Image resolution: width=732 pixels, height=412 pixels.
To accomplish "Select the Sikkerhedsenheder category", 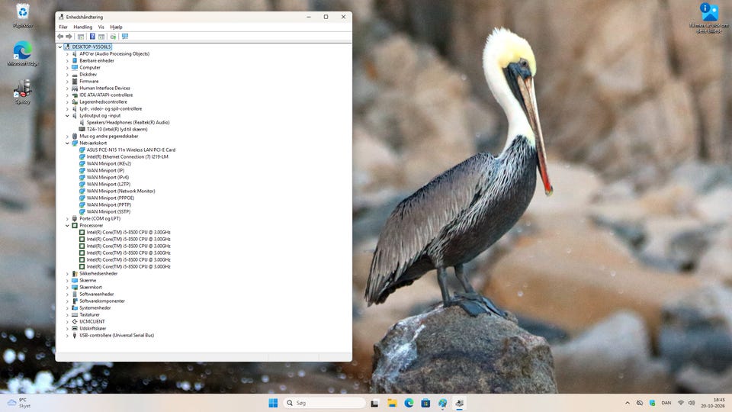I will pos(98,274).
